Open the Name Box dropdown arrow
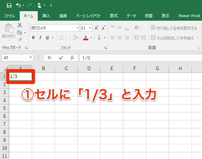The image size is (202, 159). (x=31, y=58)
